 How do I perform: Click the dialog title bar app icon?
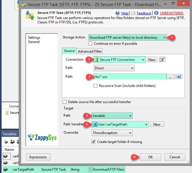pos(24,5)
